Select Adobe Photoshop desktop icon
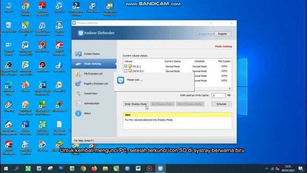The image size is (307, 173). pos(25,128)
